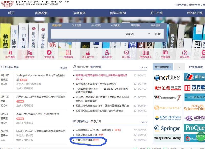Screen dimensions: 205x149
Task: Open the 中华经典古籍库 resource link
Action: (84, 140)
